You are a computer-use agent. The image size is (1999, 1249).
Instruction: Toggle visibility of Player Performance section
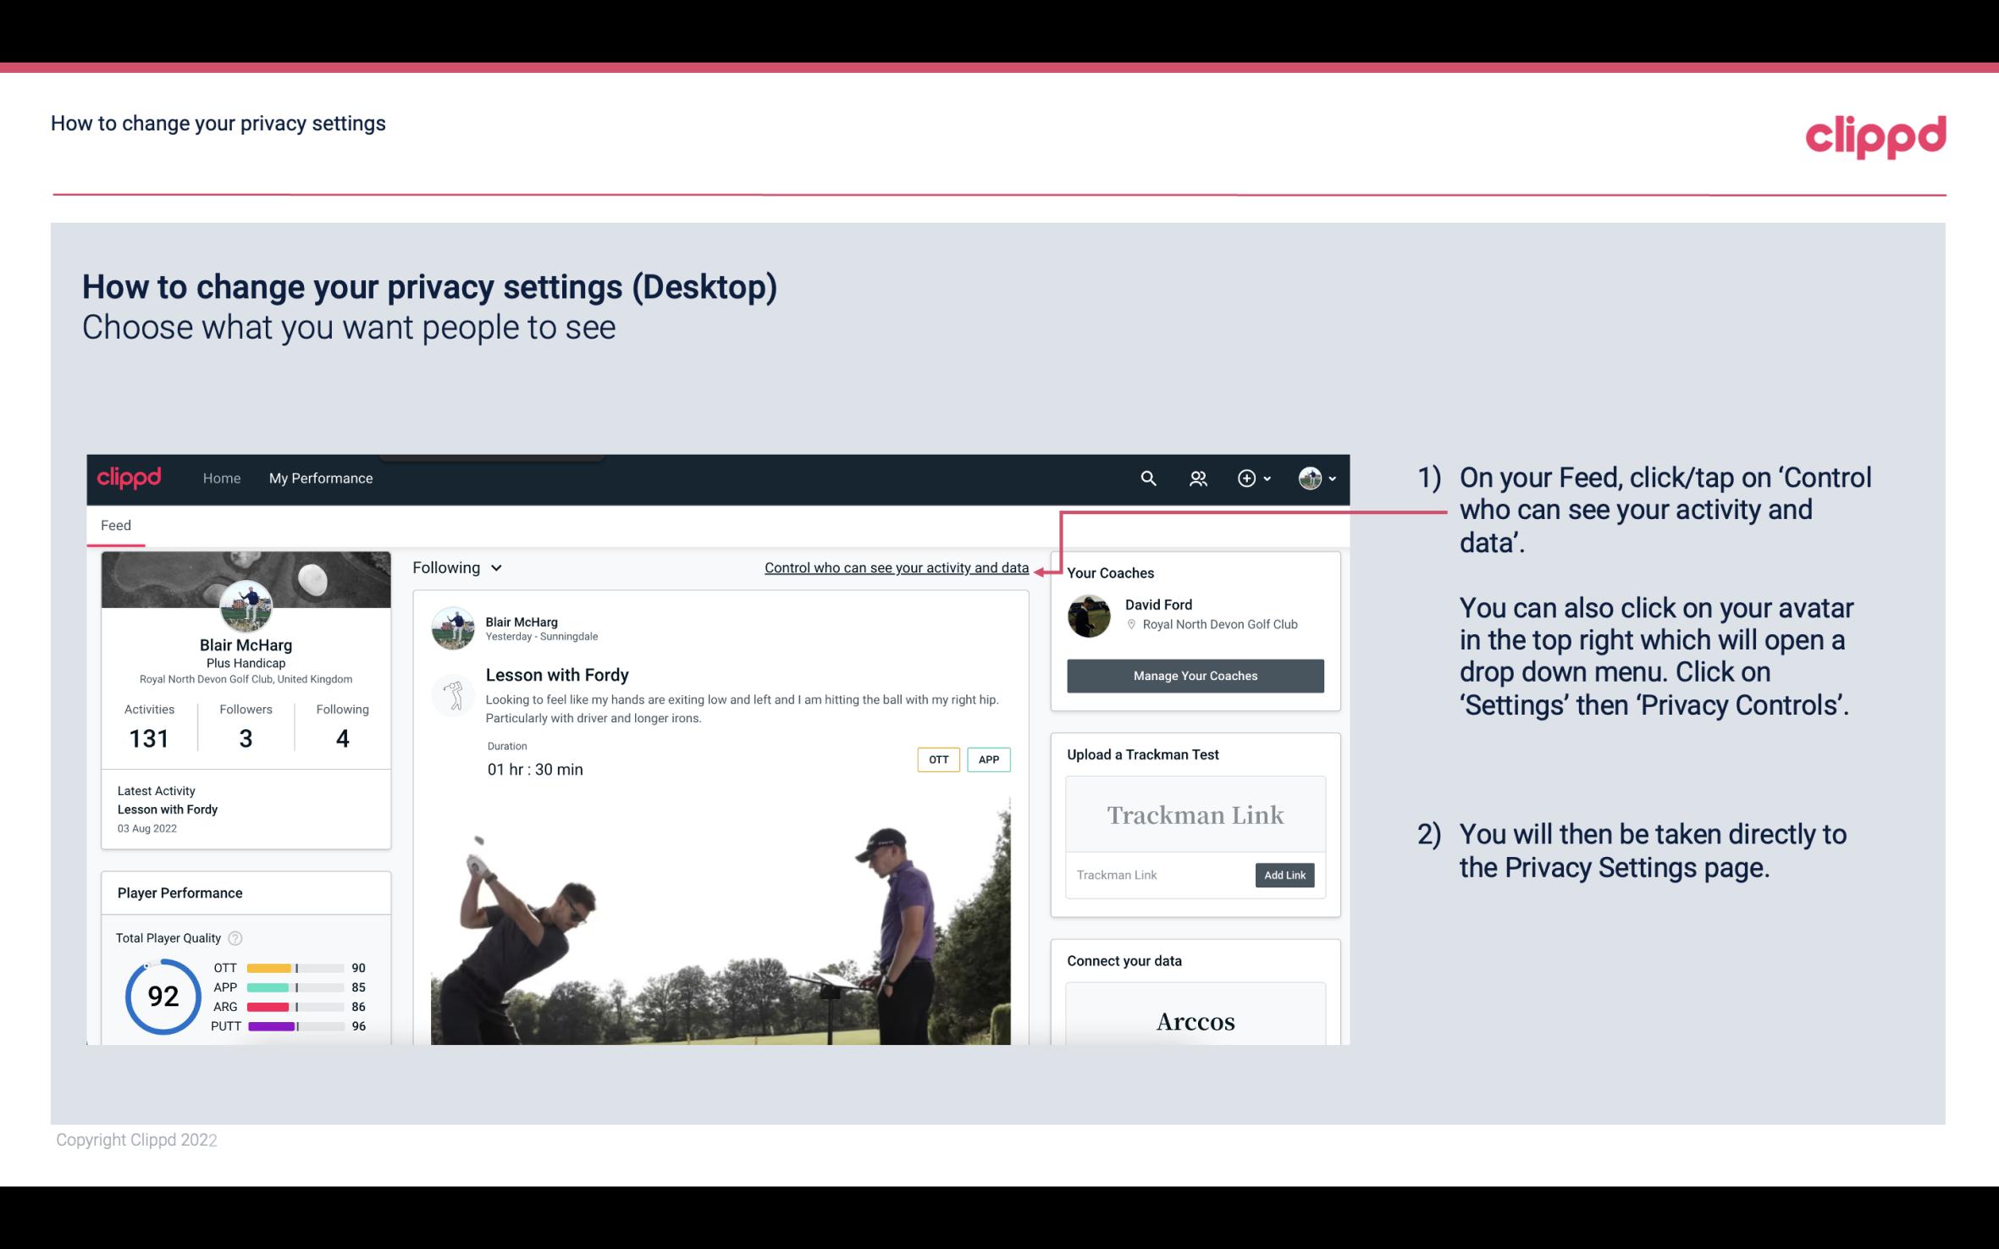tap(179, 891)
